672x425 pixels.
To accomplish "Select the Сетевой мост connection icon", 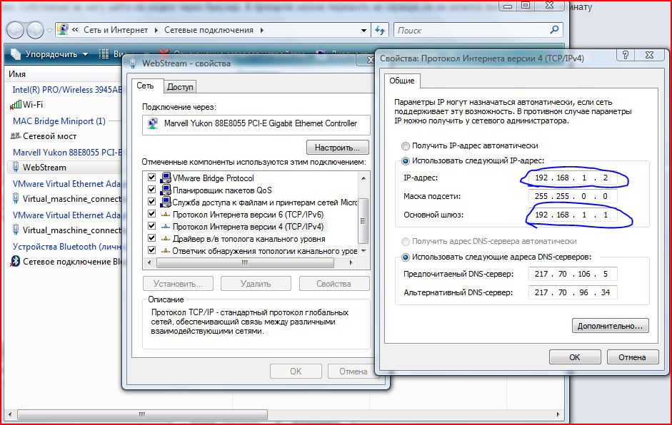I will 16,136.
